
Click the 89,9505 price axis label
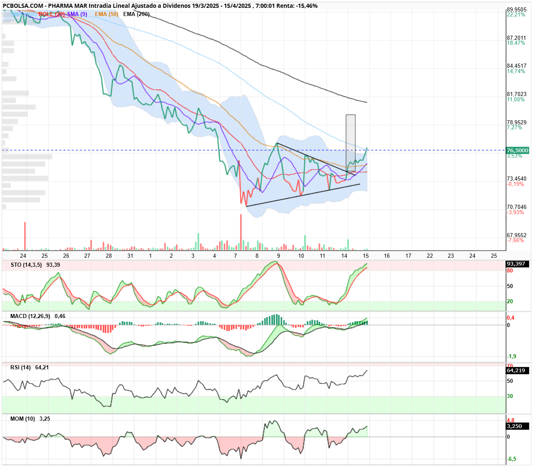[517, 9]
